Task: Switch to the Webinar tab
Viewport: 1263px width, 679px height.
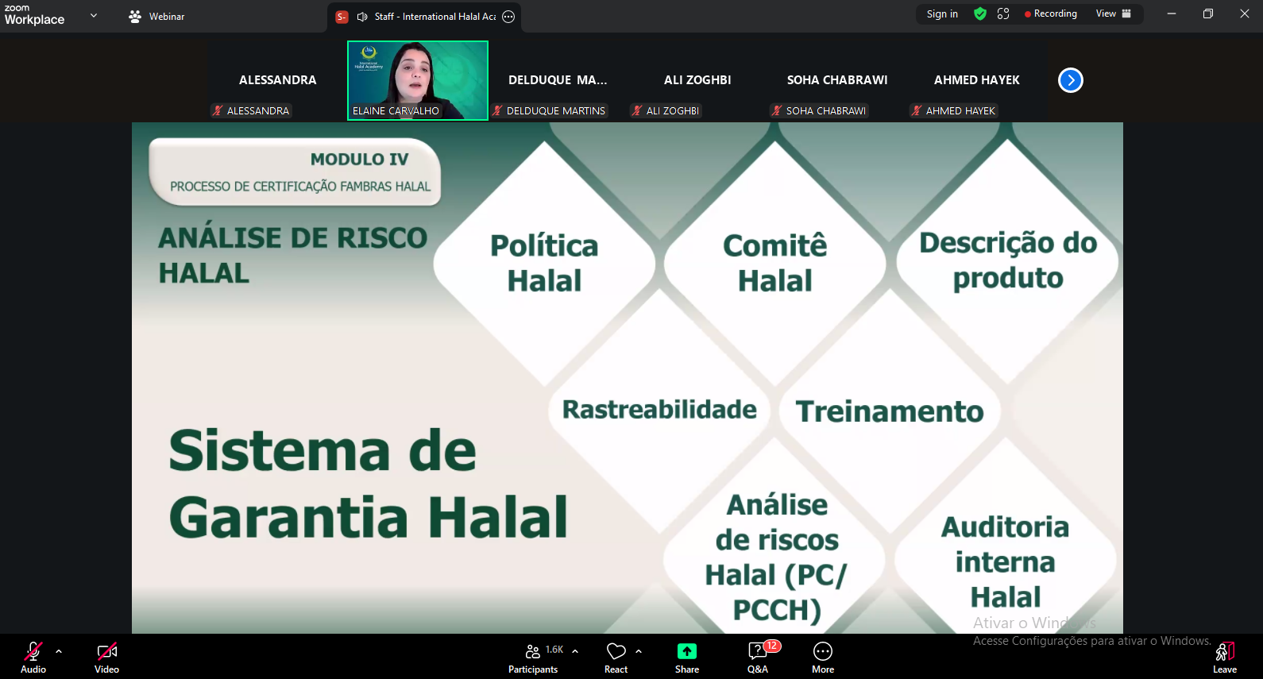Action: click(x=157, y=16)
